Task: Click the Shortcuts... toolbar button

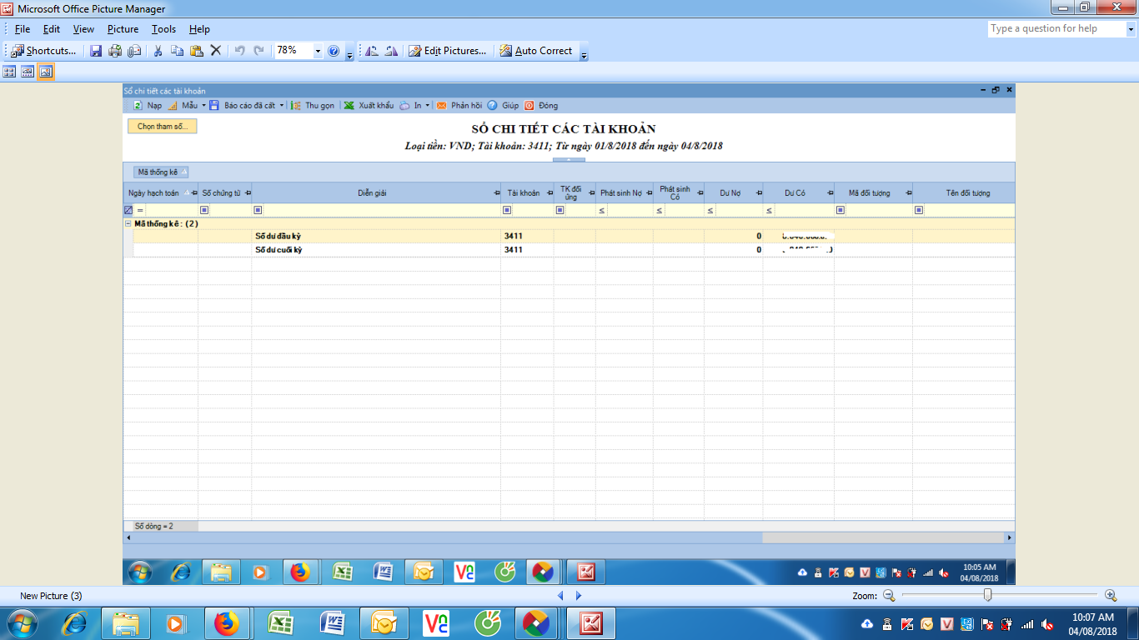Action: tap(44, 51)
